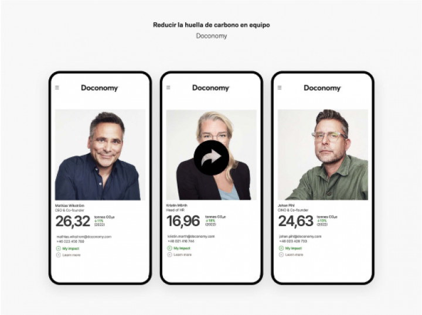The height and width of the screenshot is (315, 422).
Task: Click My impact icon under Matthias Wikström
Action: pyautogui.click(x=59, y=249)
